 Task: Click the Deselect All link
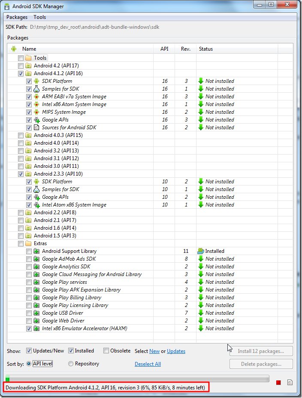click(148, 364)
